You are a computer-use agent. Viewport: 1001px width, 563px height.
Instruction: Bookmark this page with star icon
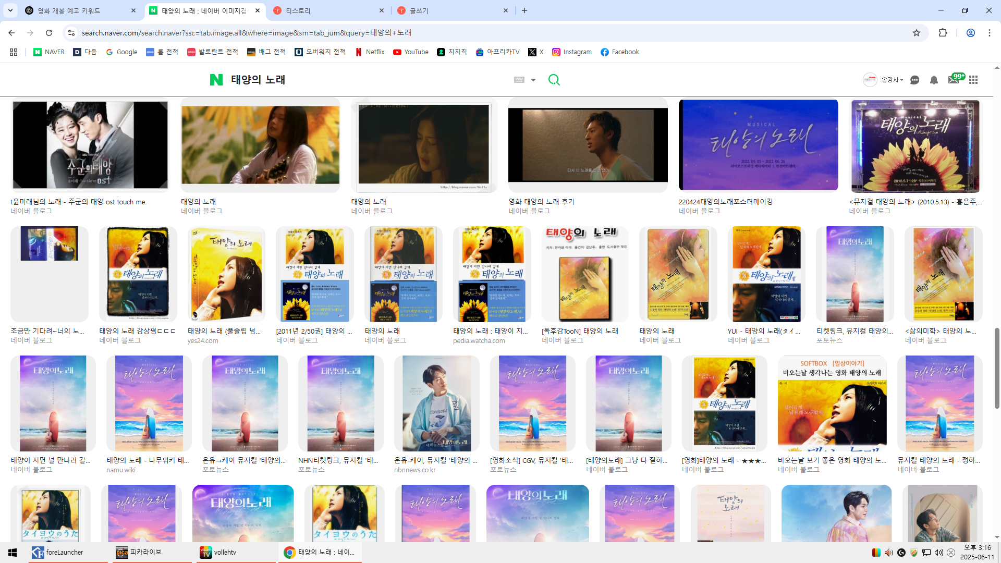click(917, 33)
